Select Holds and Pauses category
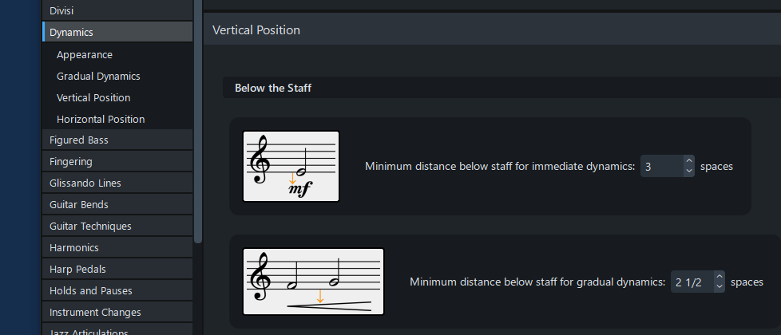Image resolution: width=781 pixels, height=335 pixels. click(91, 291)
